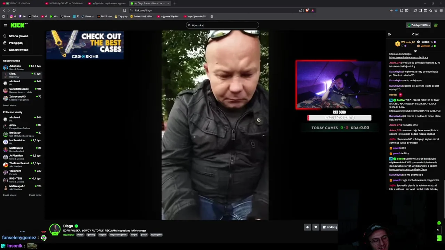
Task: Close the Diagu Stream tab
Action: [168, 3]
